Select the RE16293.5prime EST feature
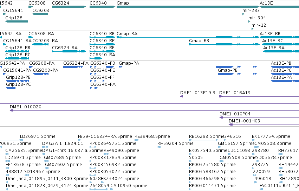 (203, 140)
